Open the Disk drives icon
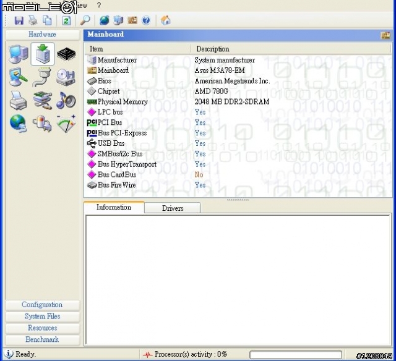The width and height of the screenshot is (396, 361). (66, 77)
